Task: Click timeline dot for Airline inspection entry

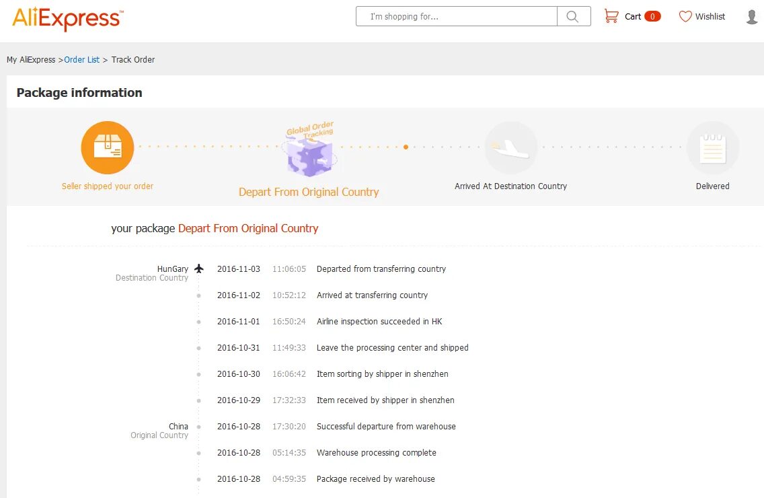Action: [199, 322]
